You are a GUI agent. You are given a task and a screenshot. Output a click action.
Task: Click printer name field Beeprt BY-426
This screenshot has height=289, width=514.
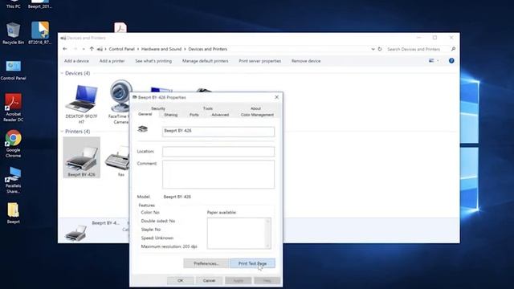click(x=218, y=132)
